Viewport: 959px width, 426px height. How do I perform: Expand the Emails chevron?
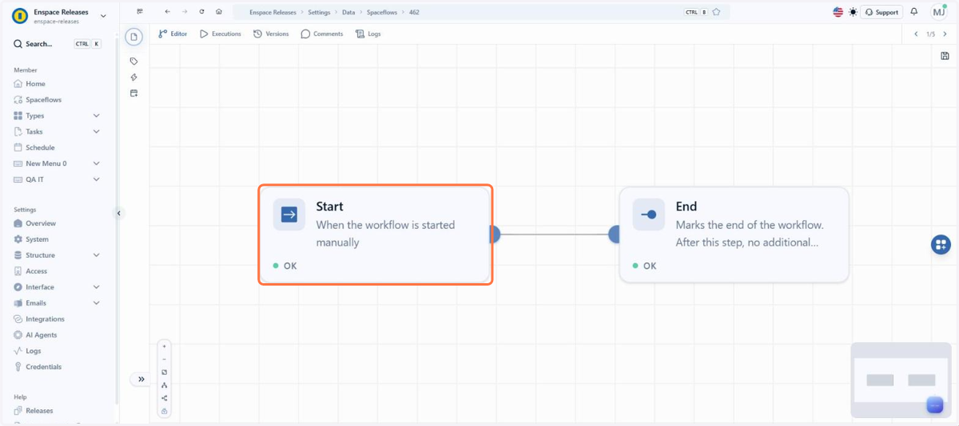(x=97, y=303)
